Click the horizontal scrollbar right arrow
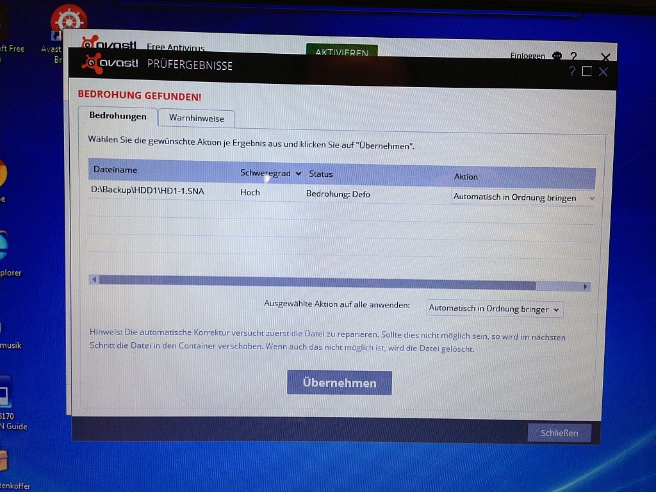 point(585,286)
